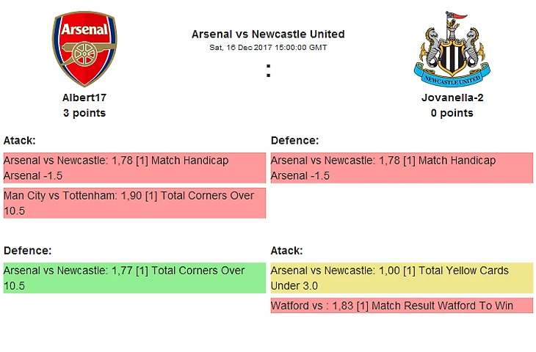Click the Arsenal club crest

coord(84,49)
